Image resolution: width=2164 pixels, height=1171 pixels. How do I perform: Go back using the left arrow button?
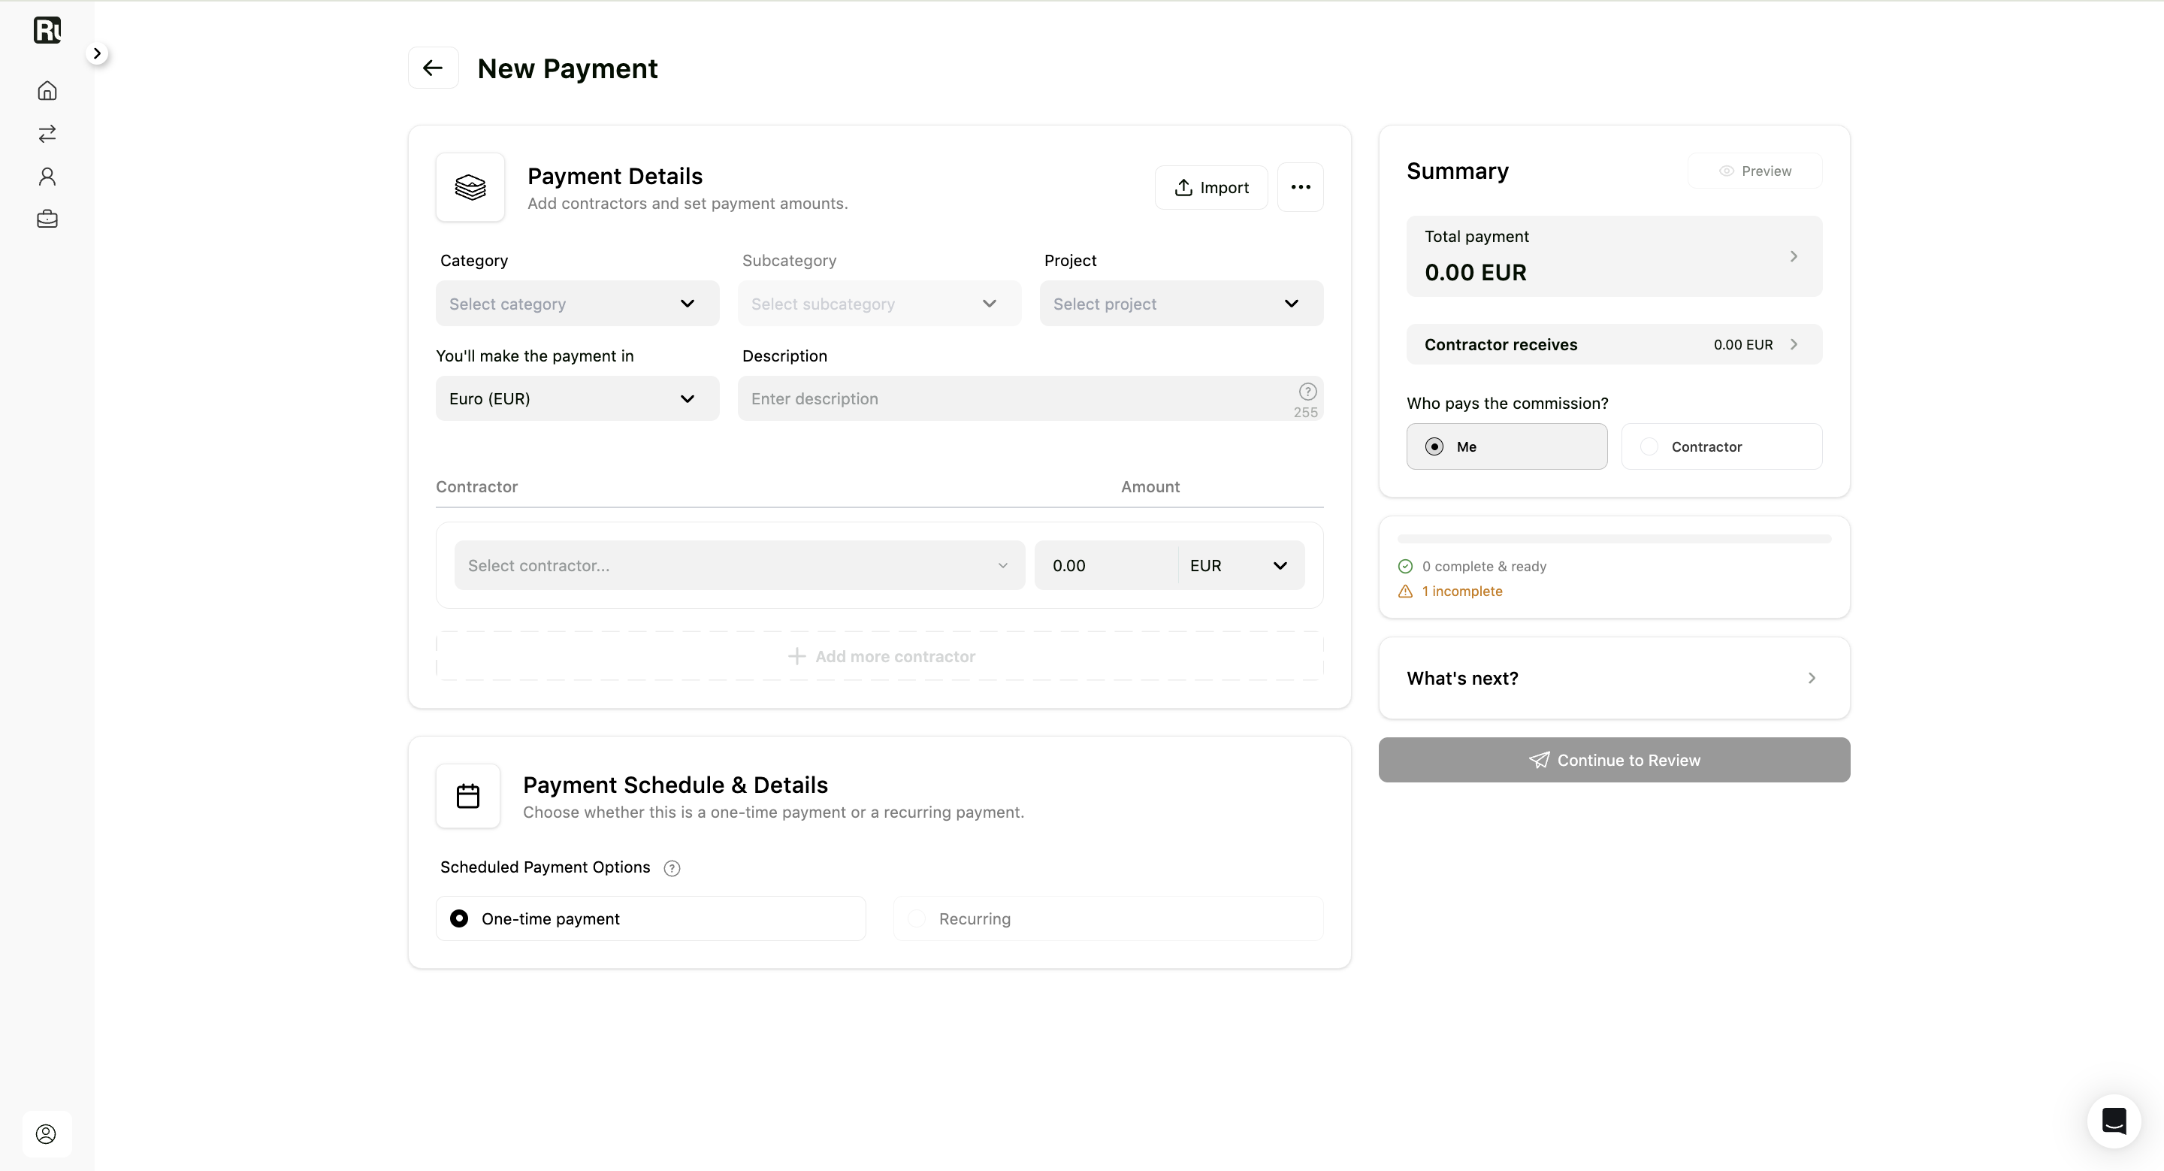433,68
